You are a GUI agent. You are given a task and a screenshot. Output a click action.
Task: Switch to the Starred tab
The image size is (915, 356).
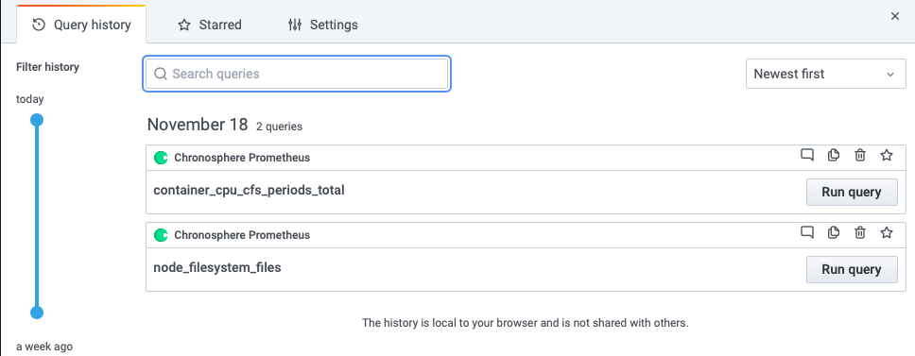pos(210,25)
